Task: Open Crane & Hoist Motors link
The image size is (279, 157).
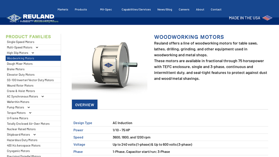Action: click(x=21, y=91)
